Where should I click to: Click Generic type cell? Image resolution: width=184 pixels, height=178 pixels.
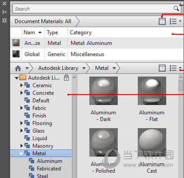tap(56, 54)
